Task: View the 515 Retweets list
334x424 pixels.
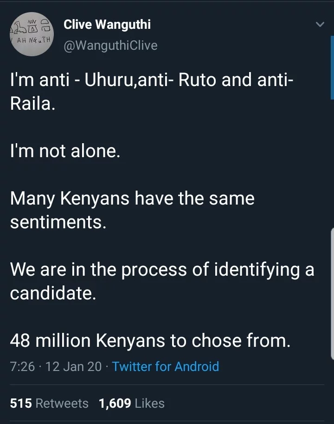Action: pyautogui.click(x=49, y=403)
